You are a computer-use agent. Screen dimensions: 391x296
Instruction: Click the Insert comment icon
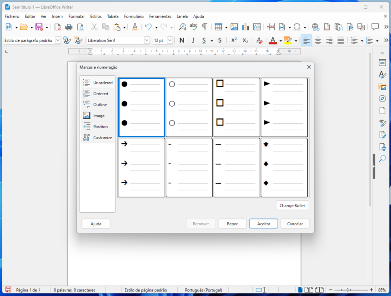coord(375,27)
